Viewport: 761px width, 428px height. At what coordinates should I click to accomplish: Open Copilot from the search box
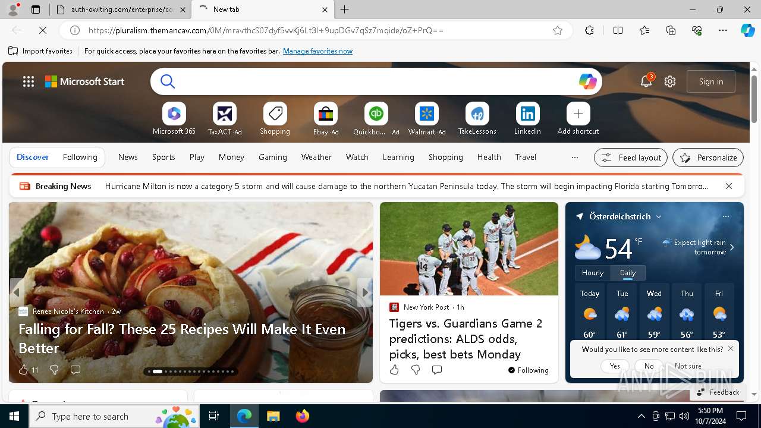coord(587,81)
